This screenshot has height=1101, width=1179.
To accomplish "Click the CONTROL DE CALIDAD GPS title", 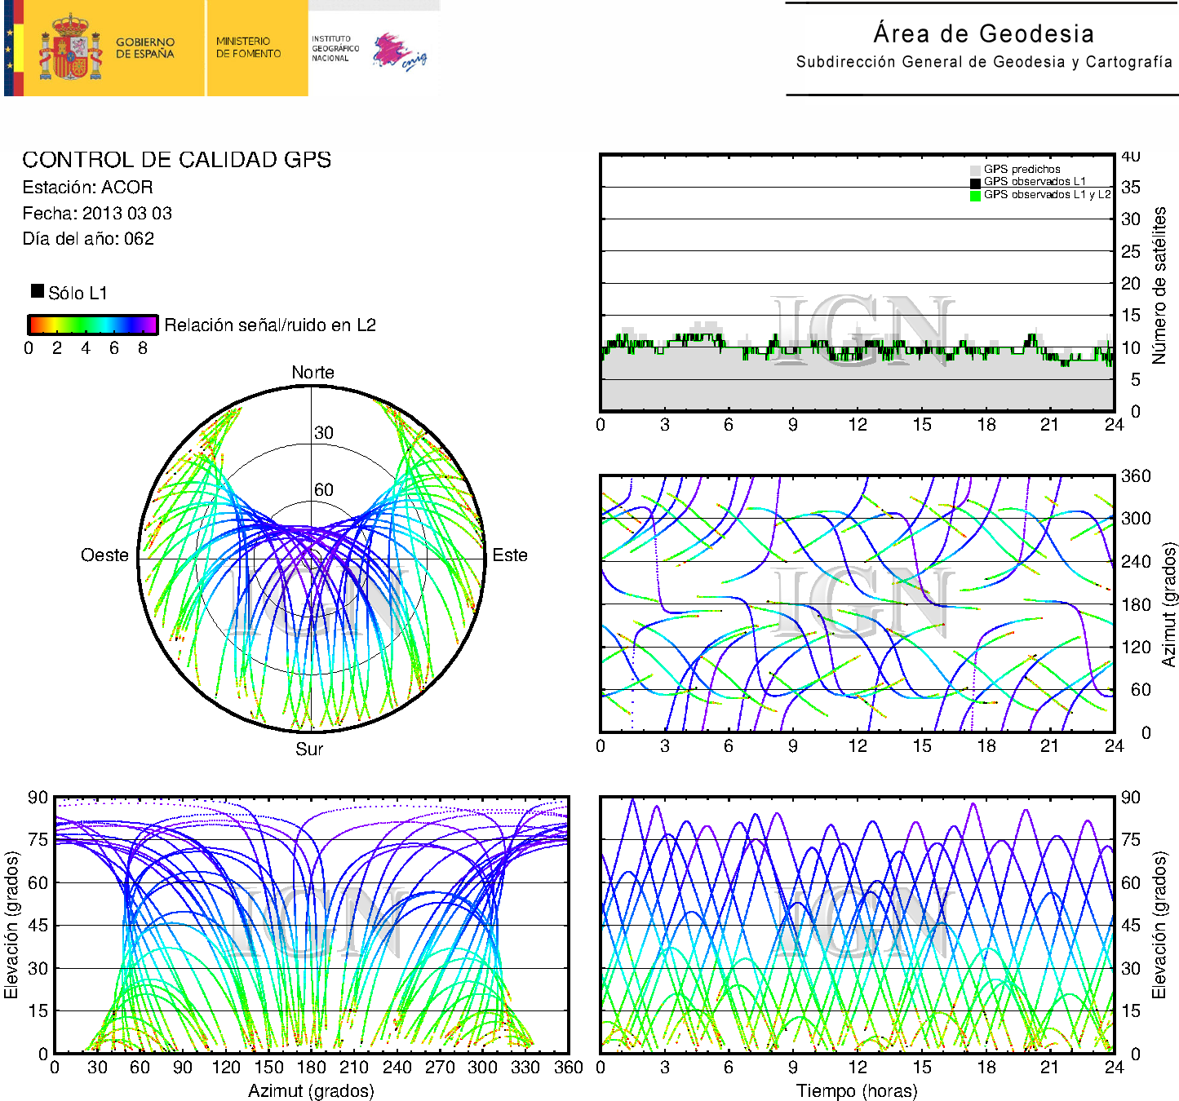I will [176, 160].
